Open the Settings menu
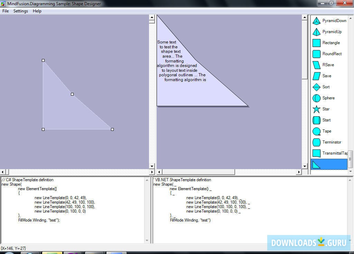The image size is (354, 254). [20, 11]
